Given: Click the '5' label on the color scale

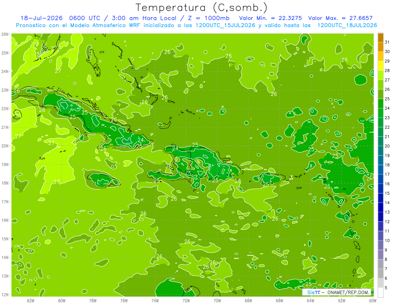Looking at the screenshot, I should click(x=386, y=288).
